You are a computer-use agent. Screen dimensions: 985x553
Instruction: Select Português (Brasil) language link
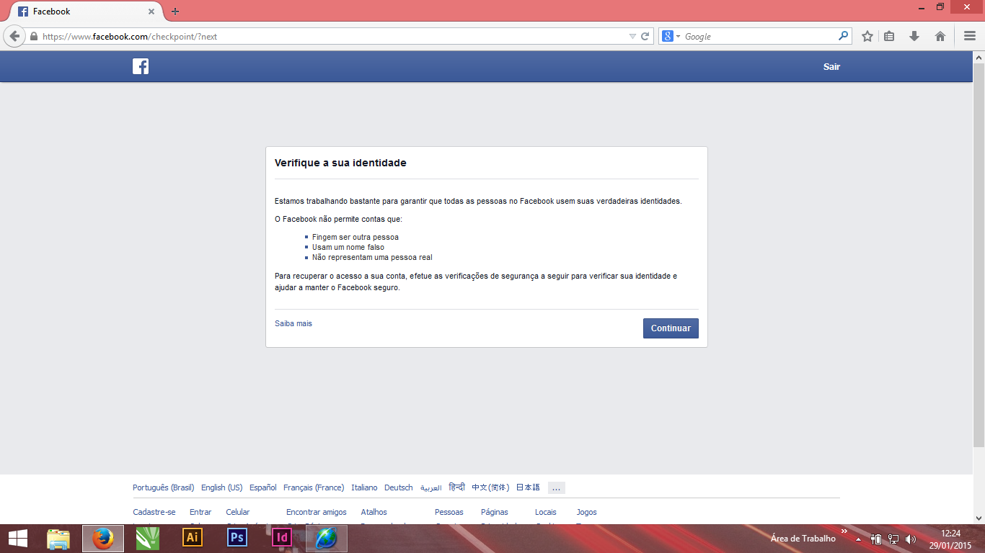[x=164, y=487]
